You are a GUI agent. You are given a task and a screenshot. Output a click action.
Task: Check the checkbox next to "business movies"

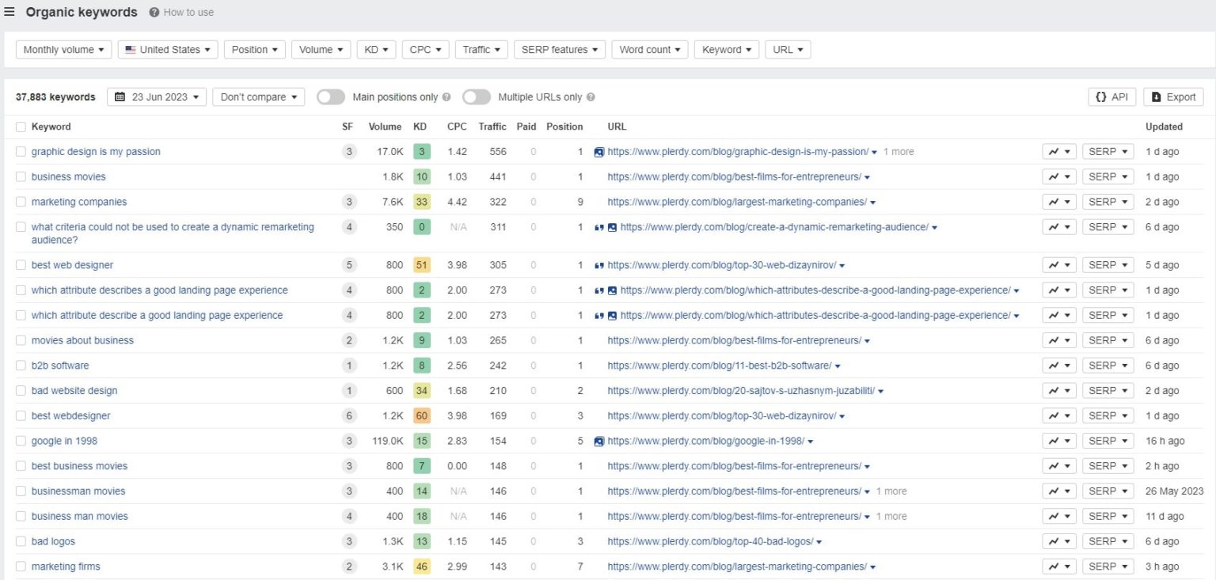[21, 176]
